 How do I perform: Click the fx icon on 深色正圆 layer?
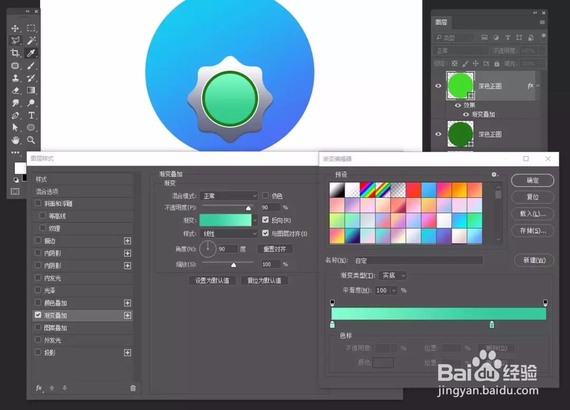coord(530,86)
